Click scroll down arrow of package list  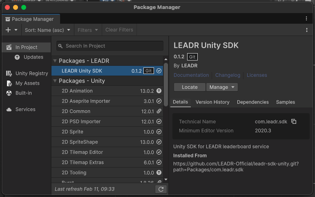tap(166, 179)
